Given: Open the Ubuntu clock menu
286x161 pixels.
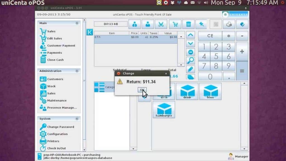Looking at the screenshot, I should tap(244, 3).
